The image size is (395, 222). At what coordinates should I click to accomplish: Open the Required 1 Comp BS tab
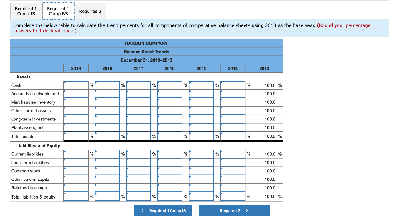58,11
